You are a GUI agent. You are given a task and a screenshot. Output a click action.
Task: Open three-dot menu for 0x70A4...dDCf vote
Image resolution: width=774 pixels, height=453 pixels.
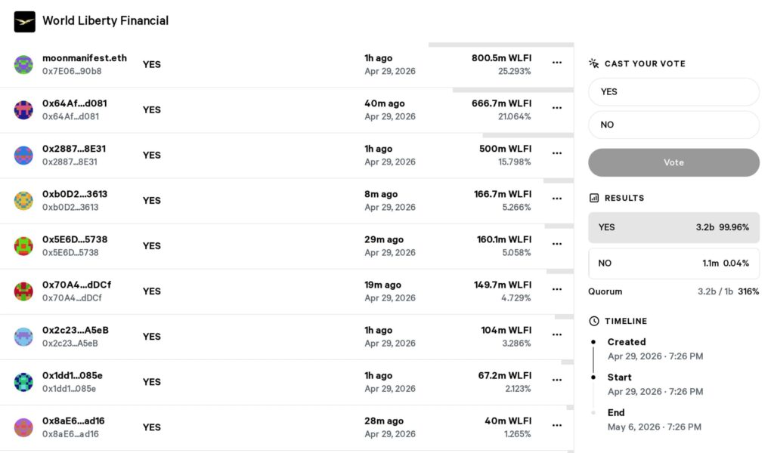coord(557,289)
